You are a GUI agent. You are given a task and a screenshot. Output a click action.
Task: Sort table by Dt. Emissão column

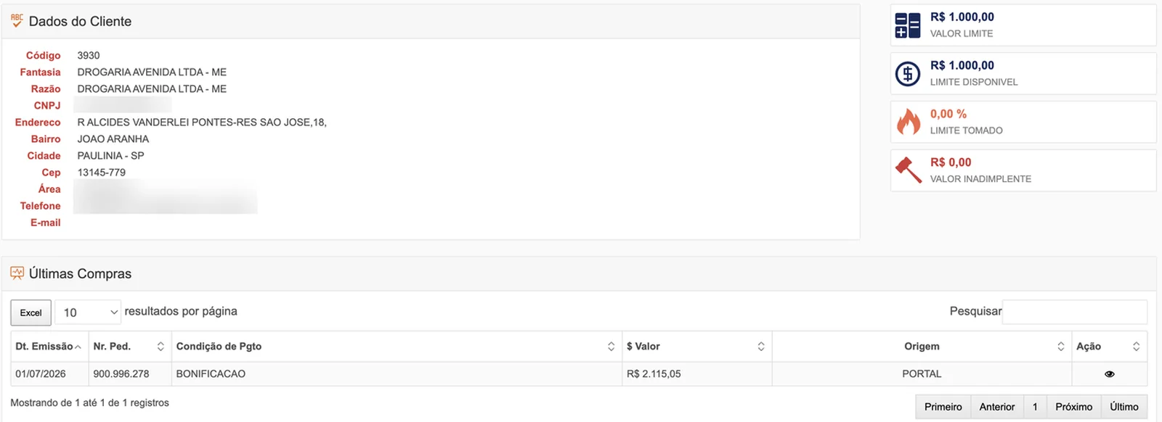pyautogui.click(x=49, y=347)
